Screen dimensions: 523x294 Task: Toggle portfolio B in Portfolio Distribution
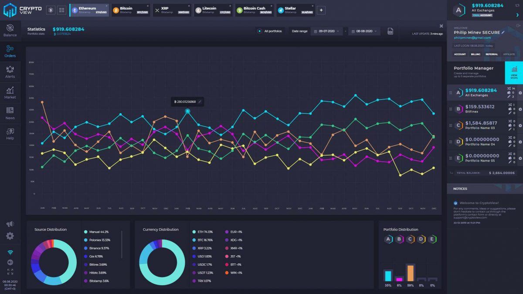point(398,239)
